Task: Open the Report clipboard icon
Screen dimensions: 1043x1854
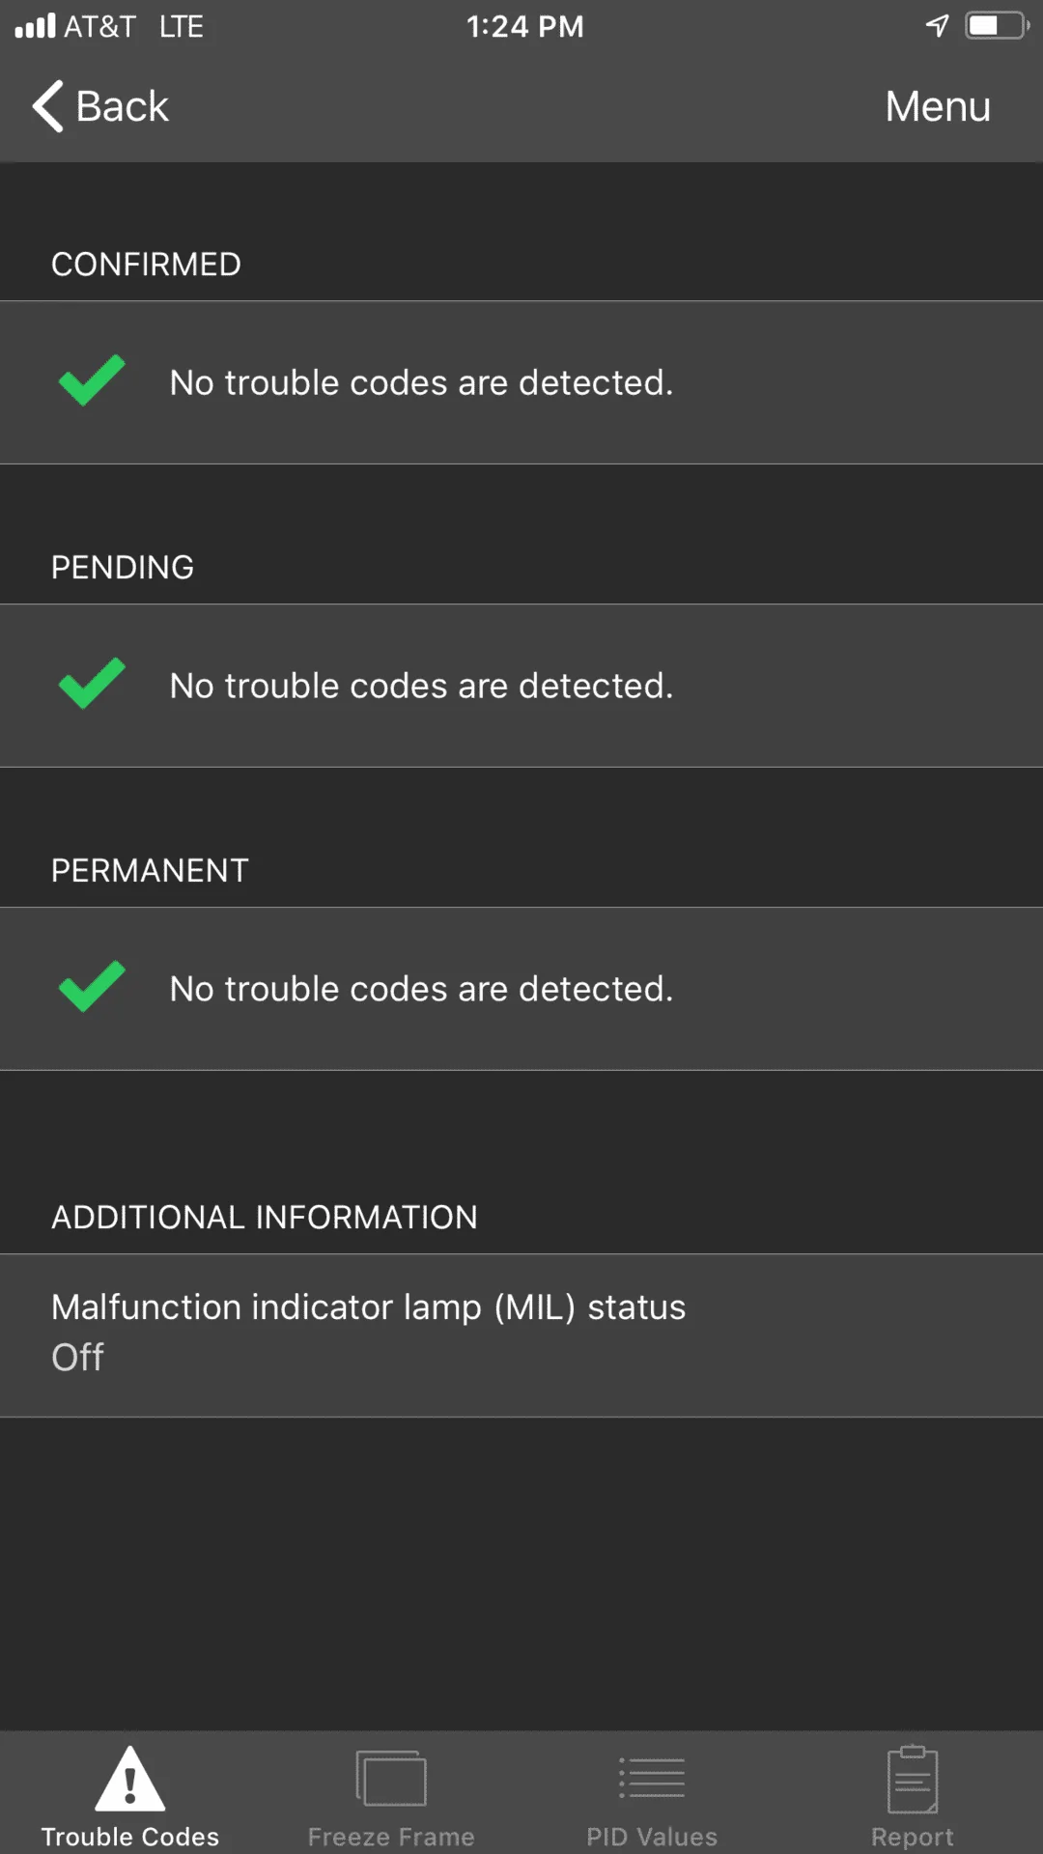Action: point(913,1779)
